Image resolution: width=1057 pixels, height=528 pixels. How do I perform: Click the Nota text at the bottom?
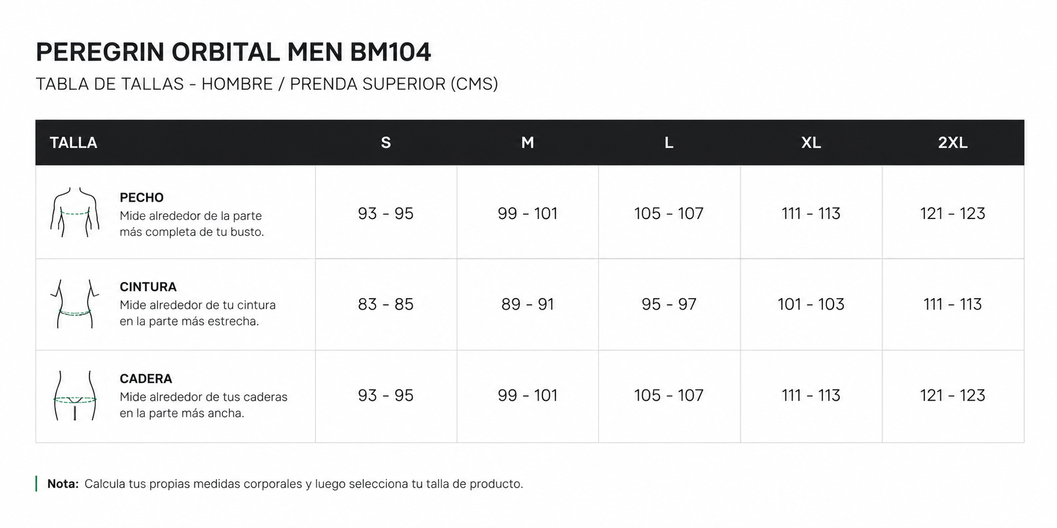click(285, 484)
